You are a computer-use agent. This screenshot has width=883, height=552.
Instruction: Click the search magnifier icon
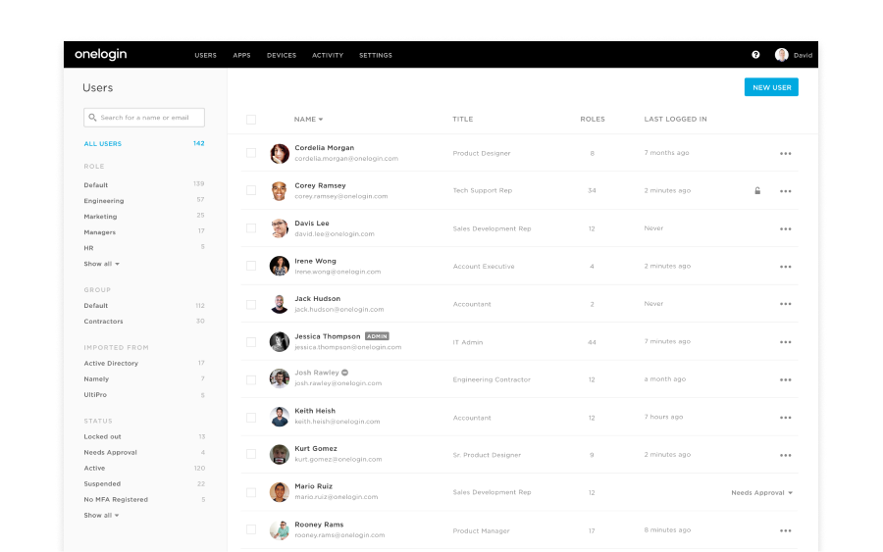pos(92,118)
